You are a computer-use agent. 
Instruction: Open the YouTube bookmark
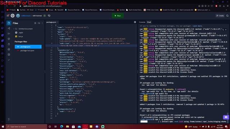[x=21, y=10]
